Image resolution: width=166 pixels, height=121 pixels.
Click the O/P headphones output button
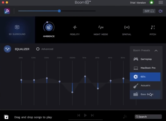click(x=149, y=11)
